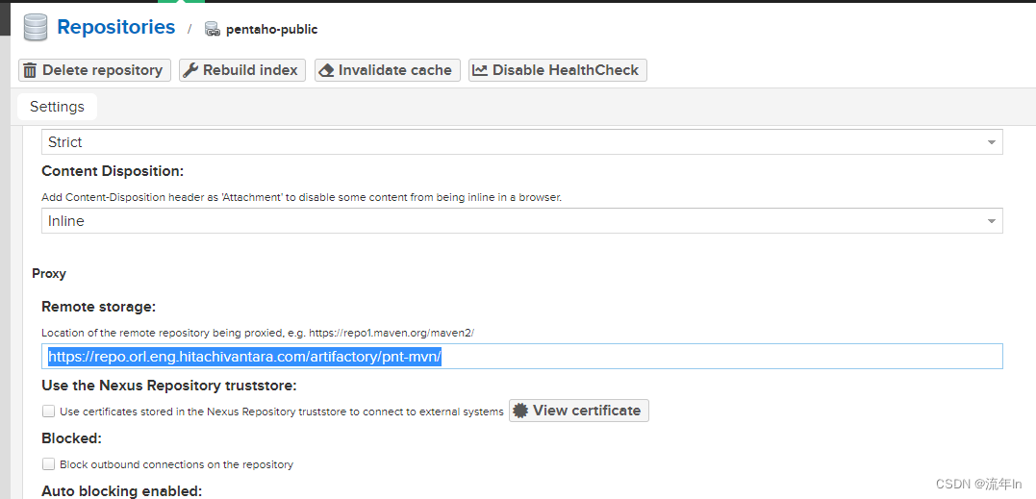Click the Remote storage URL field
The width and height of the screenshot is (1036, 499).
(522, 357)
